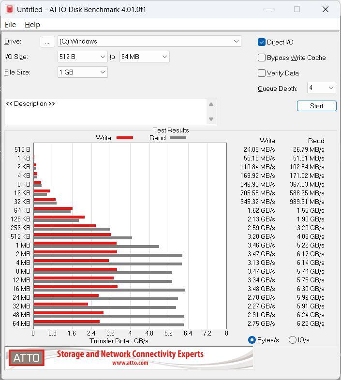Image resolution: width=341 pixels, height=380 pixels.
Task: Click the gray Read legend swatch
Action: (x=178, y=138)
